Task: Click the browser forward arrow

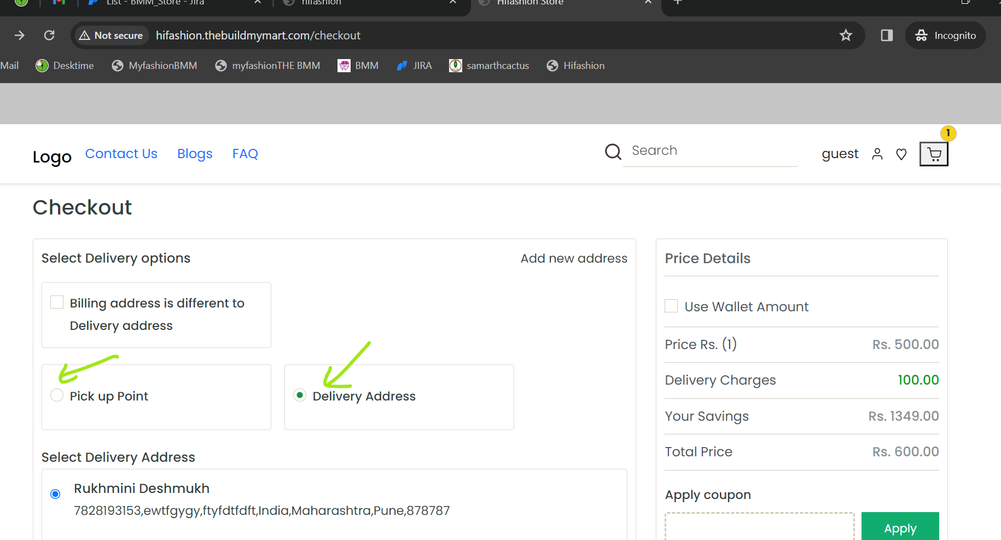Action: coord(20,36)
